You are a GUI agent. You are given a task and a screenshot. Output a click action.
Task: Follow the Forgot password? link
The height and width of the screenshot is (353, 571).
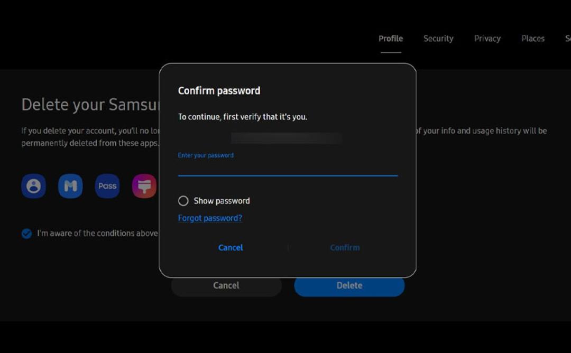coord(210,218)
